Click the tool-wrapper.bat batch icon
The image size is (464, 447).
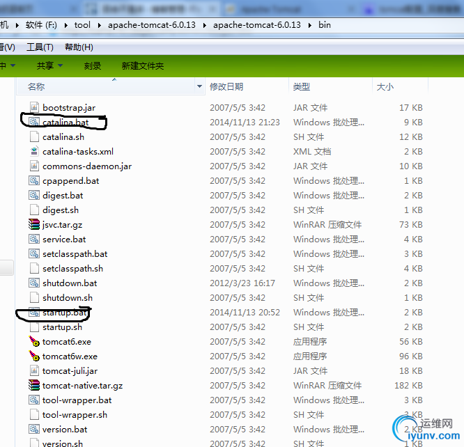tap(34, 400)
